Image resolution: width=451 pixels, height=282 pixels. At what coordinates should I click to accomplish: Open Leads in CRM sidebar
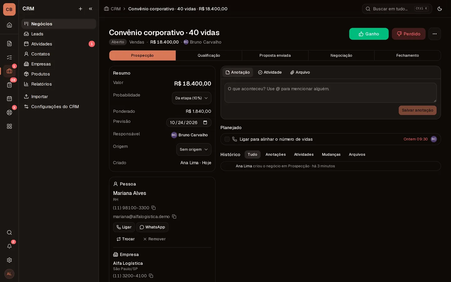coord(59,34)
